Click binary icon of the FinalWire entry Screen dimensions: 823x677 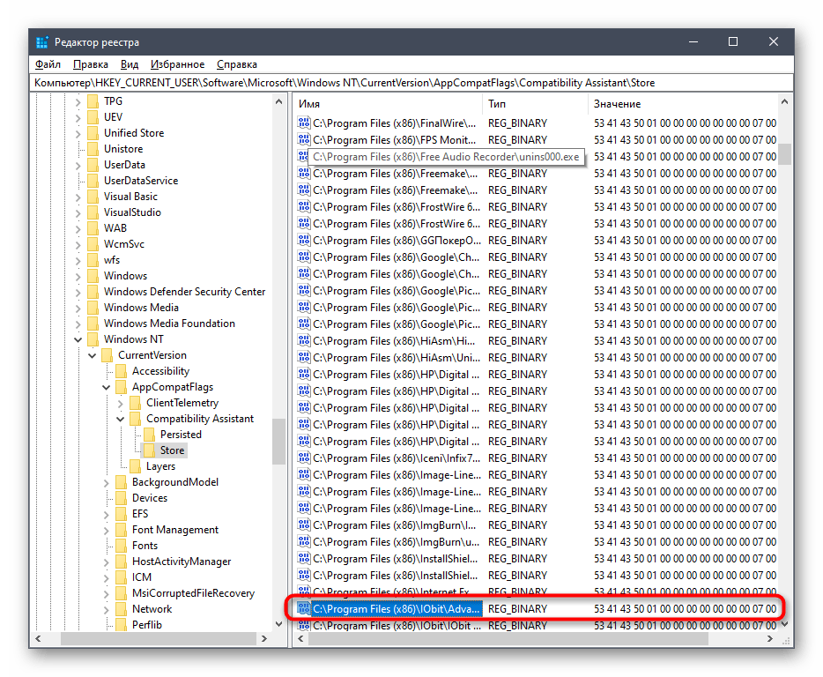pyautogui.click(x=304, y=123)
